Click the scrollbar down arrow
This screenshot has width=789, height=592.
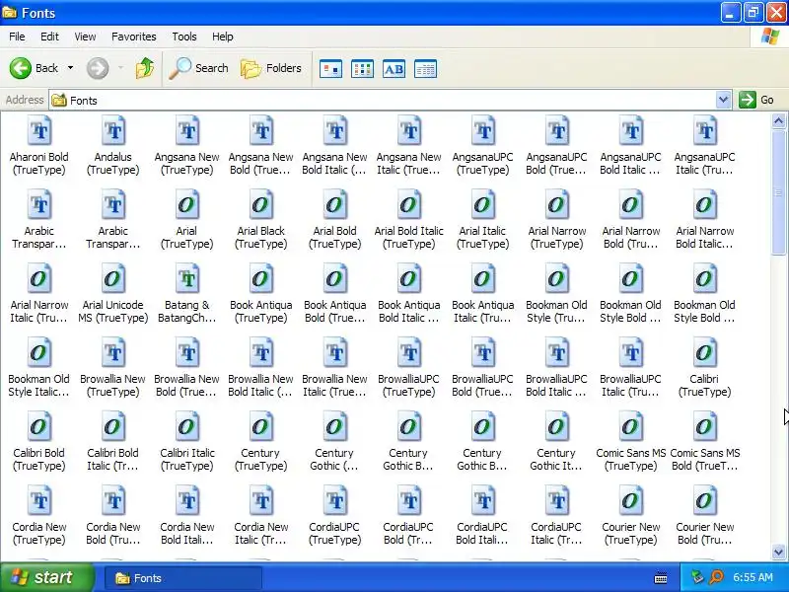(x=778, y=553)
